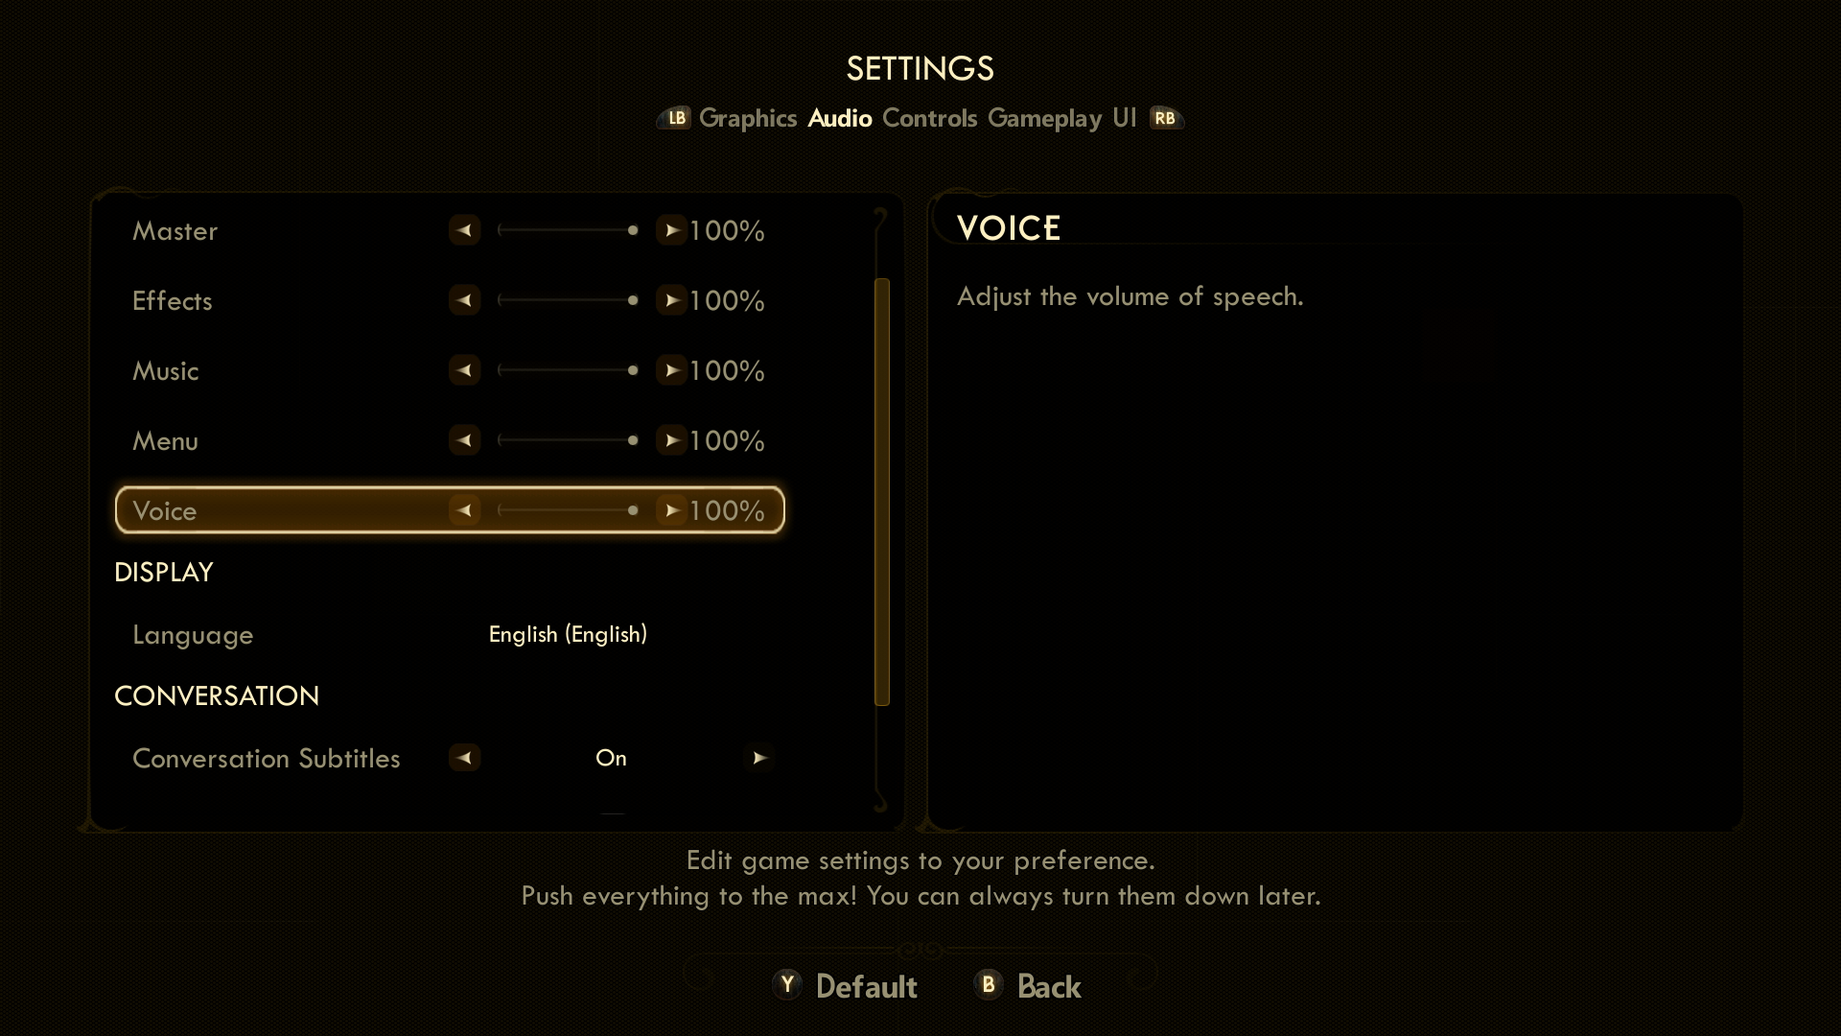Click the right arrow to increase Voice volume
This screenshot has width=1841, height=1036.
[671, 509]
